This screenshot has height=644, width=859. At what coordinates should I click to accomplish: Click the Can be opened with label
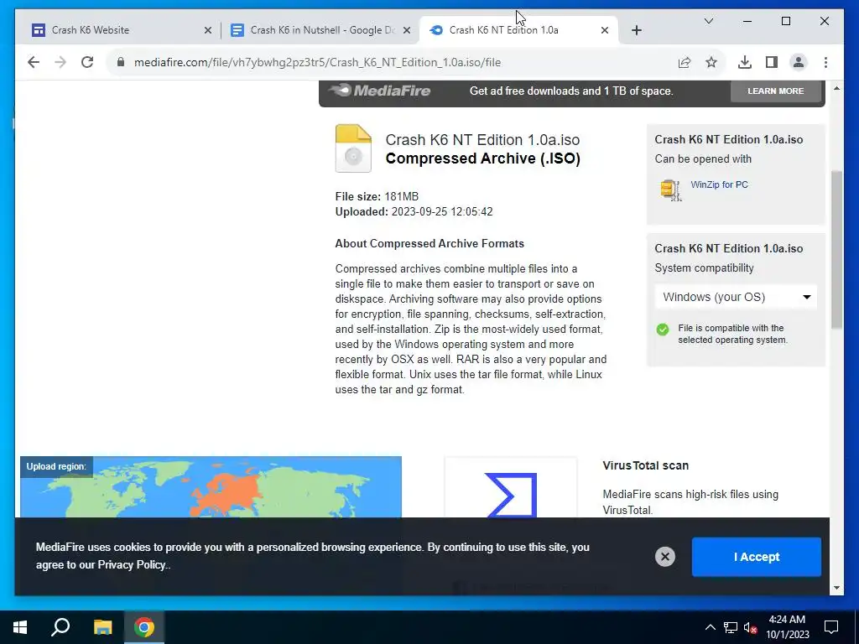coord(703,158)
